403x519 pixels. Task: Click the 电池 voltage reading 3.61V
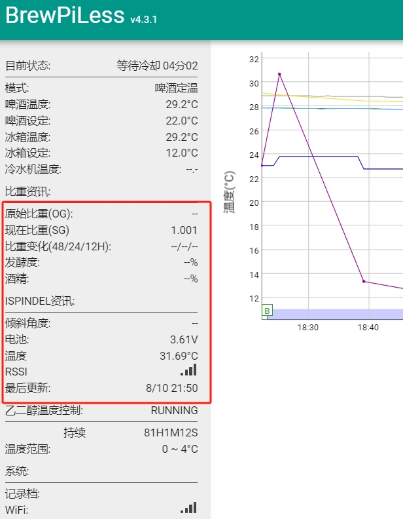tap(183, 339)
